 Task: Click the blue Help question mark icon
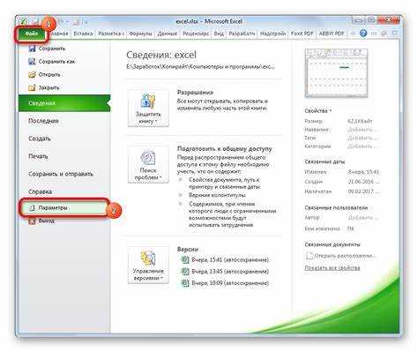click(x=363, y=34)
